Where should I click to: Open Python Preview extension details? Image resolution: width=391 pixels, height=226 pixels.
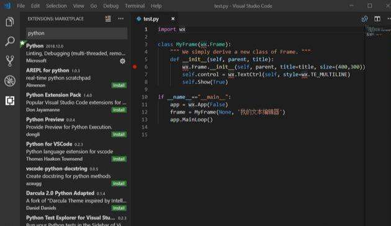coord(76,127)
